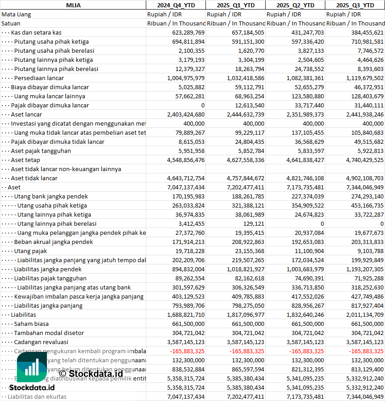
Task: Click Liabilitas dan ekuitas row label
Action: [37, 396]
